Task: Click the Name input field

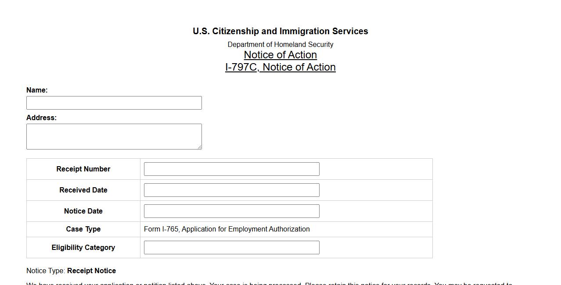Action: [x=114, y=103]
